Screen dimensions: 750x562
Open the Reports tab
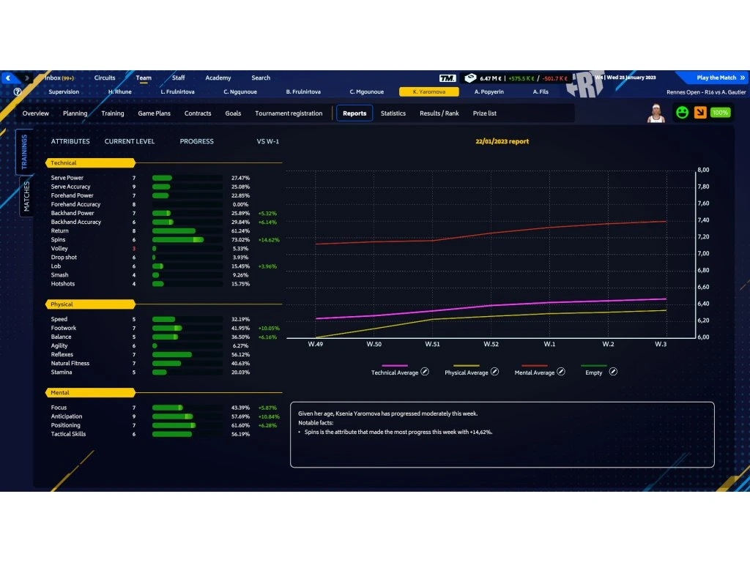[x=354, y=113]
